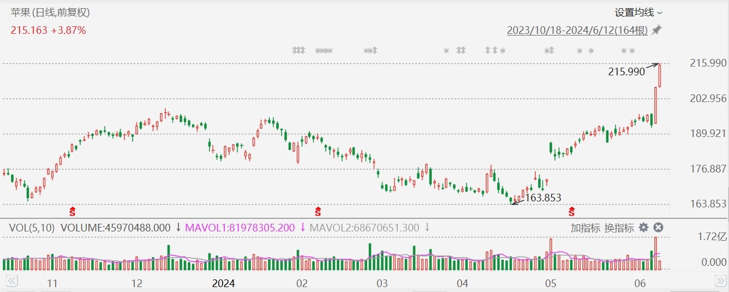The image size is (729, 292).
Task: Click the arrow after the VOLUME value
Action: (x=178, y=228)
